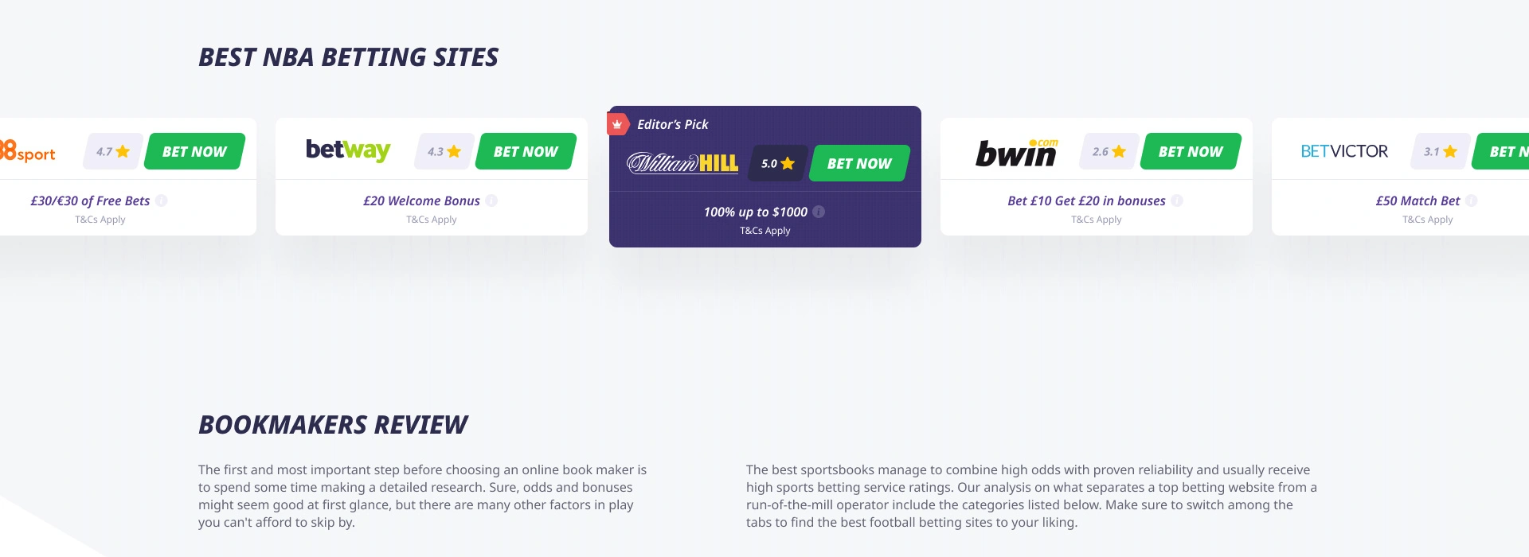This screenshot has height=557, width=1529.
Task: Open the Bet £10 Get £20 in bonuses link
Action: pos(1086,201)
